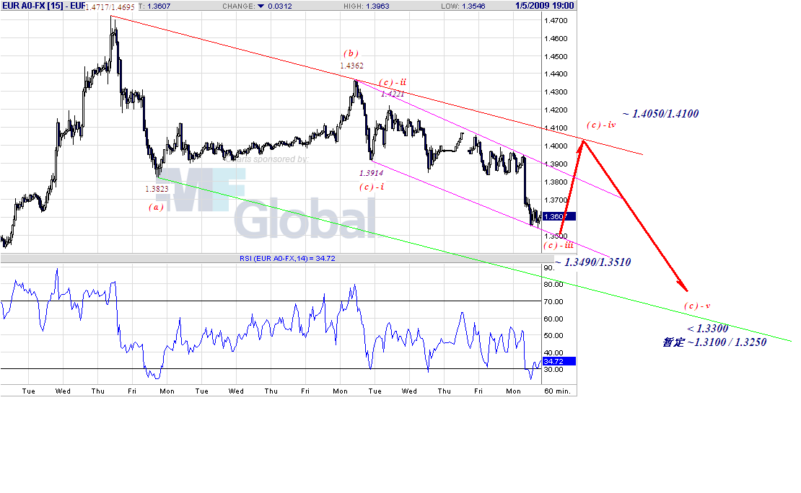Click the (c) - iv wave label

[x=601, y=125]
